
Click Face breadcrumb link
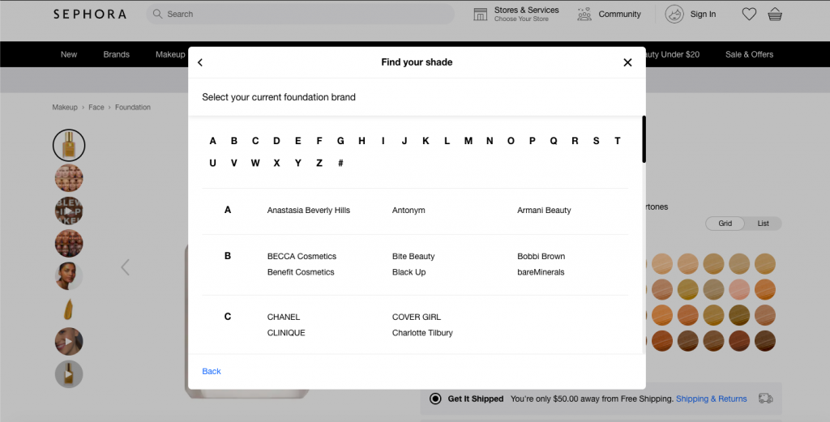(x=96, y=107)
